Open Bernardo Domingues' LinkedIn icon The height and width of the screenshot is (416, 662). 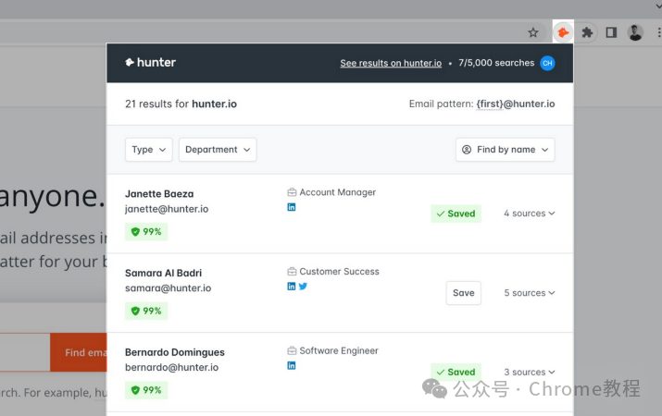[x=292, y=365]
